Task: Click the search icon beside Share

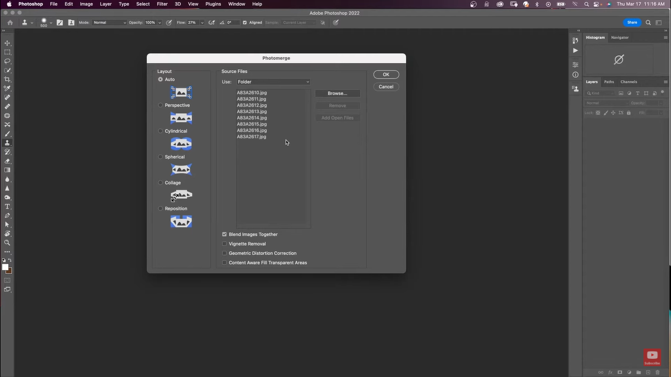Action: [648, 23]
